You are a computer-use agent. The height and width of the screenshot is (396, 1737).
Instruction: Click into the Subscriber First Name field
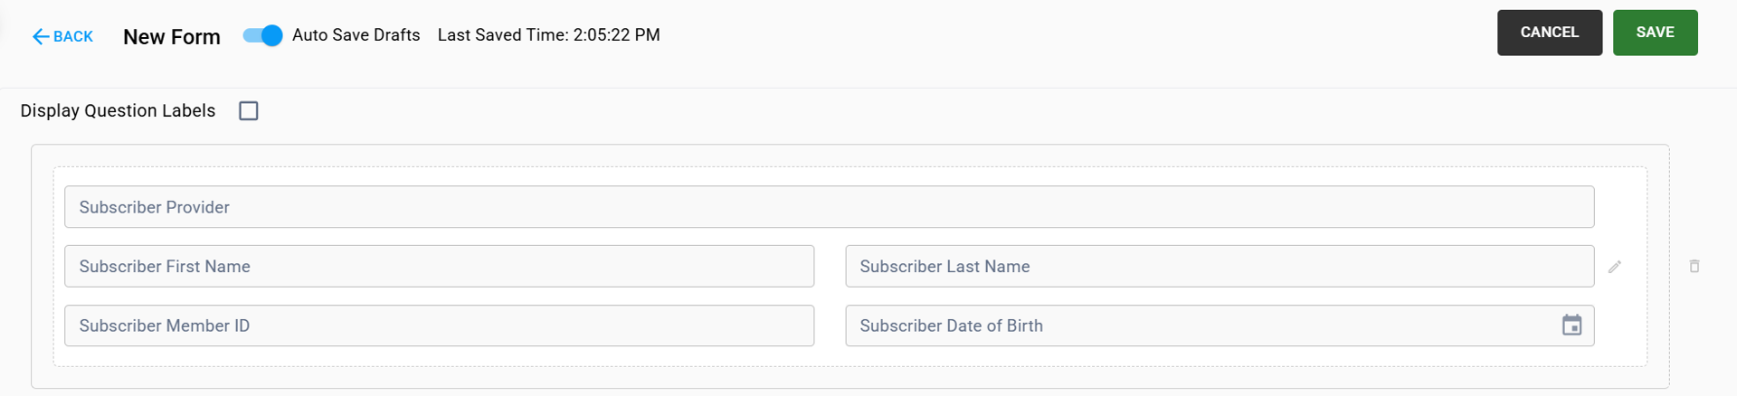click(x=439, y=267)
